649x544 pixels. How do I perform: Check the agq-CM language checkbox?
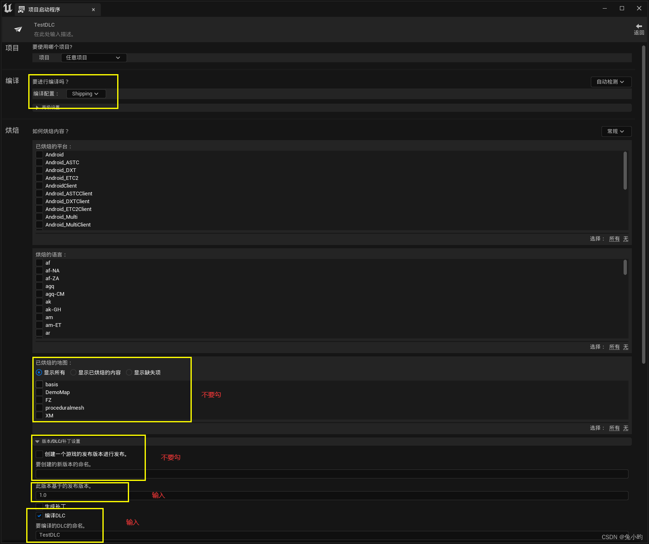[39, 294]
